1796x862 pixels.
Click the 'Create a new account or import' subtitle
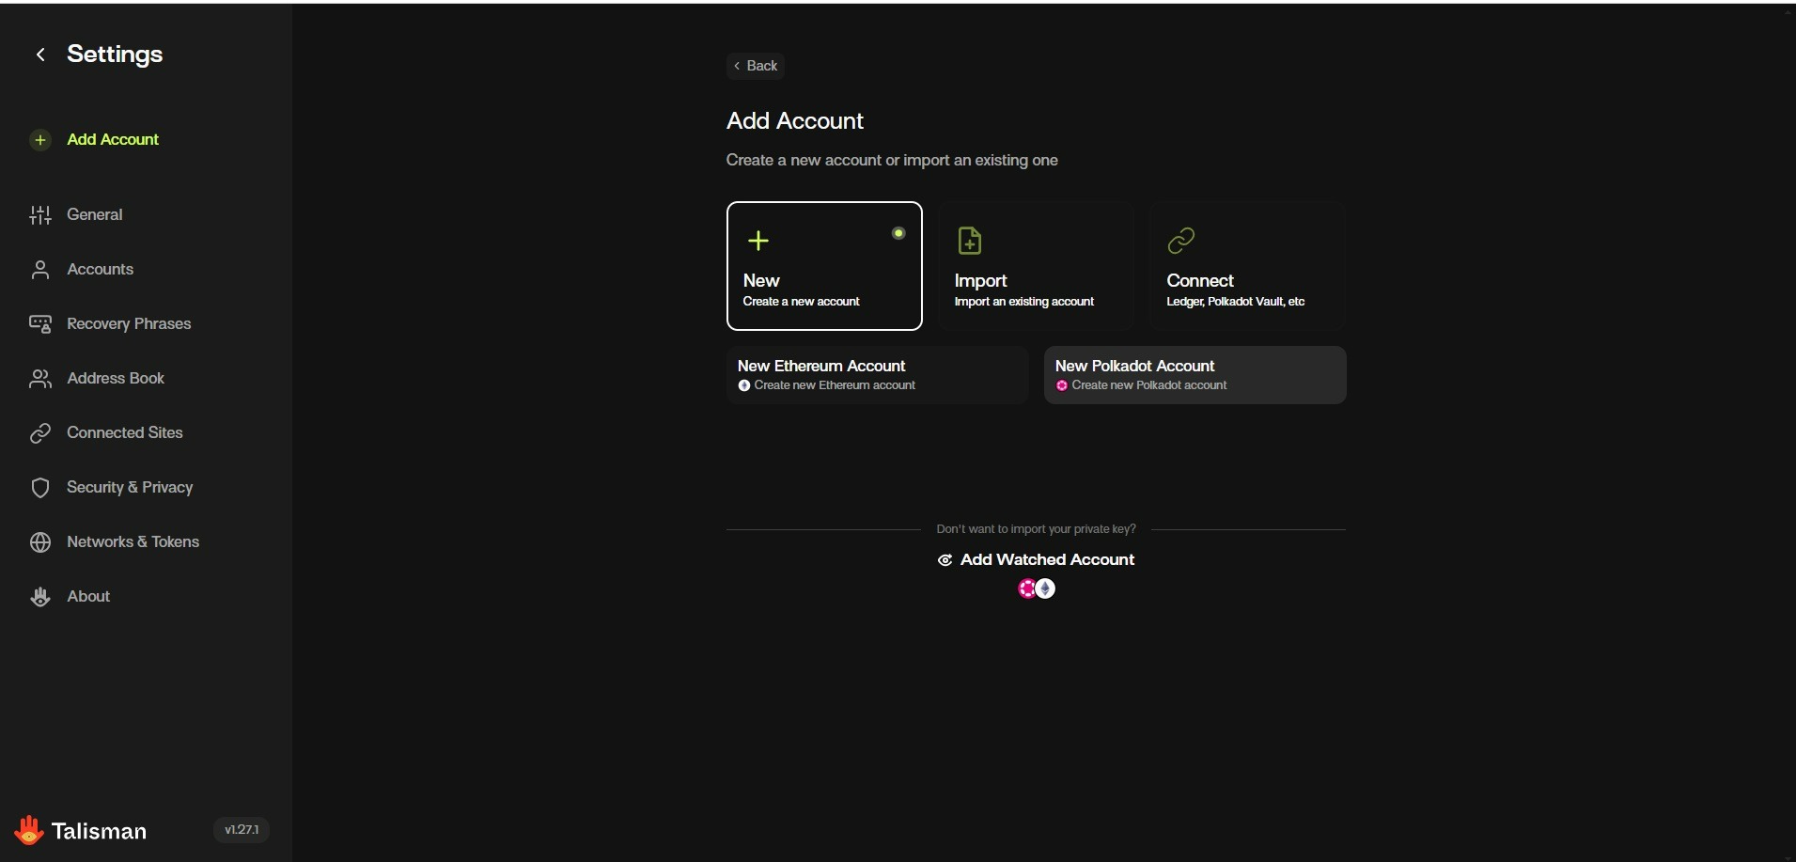[x=892, y=161]
